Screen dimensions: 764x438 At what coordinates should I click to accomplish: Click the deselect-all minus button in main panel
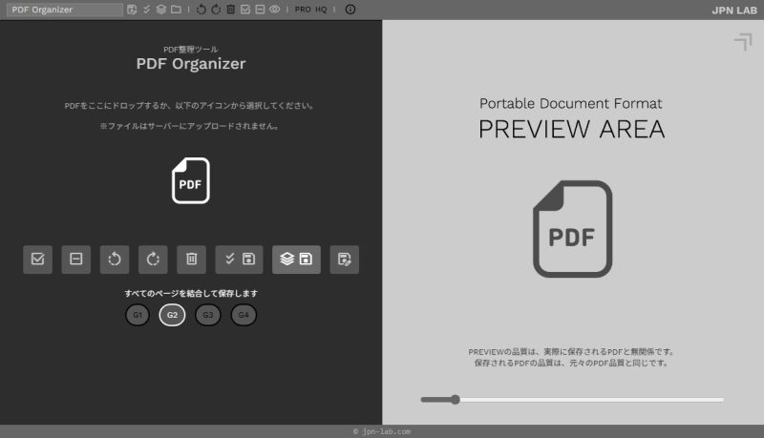pyautogui.click(x=76, y=259)
